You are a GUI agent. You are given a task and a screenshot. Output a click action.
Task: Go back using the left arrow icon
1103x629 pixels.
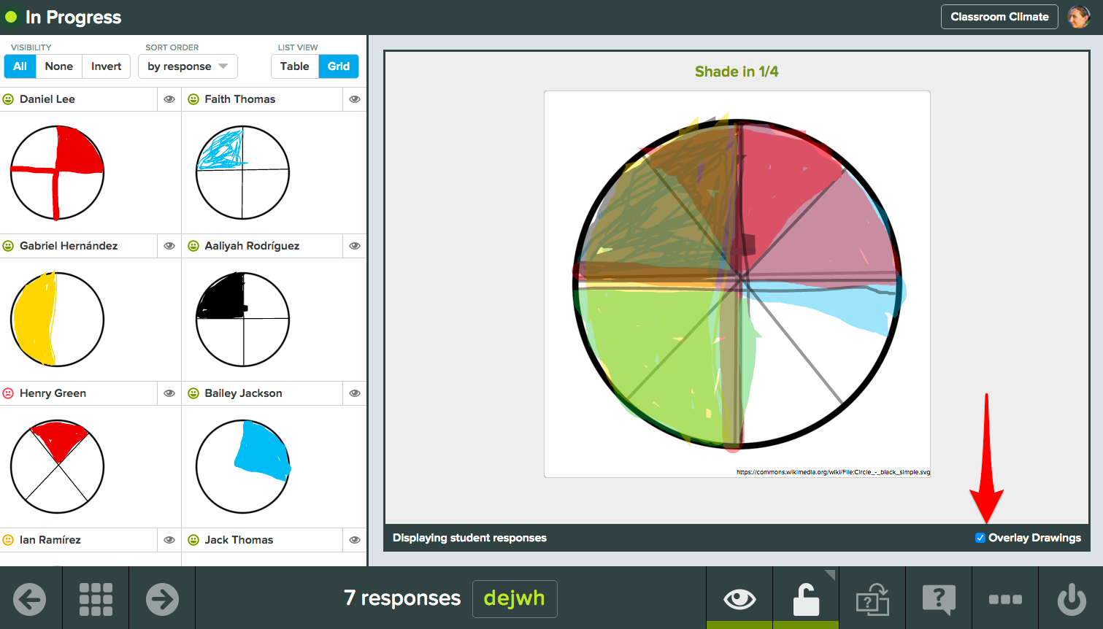(x=30, y=598)
